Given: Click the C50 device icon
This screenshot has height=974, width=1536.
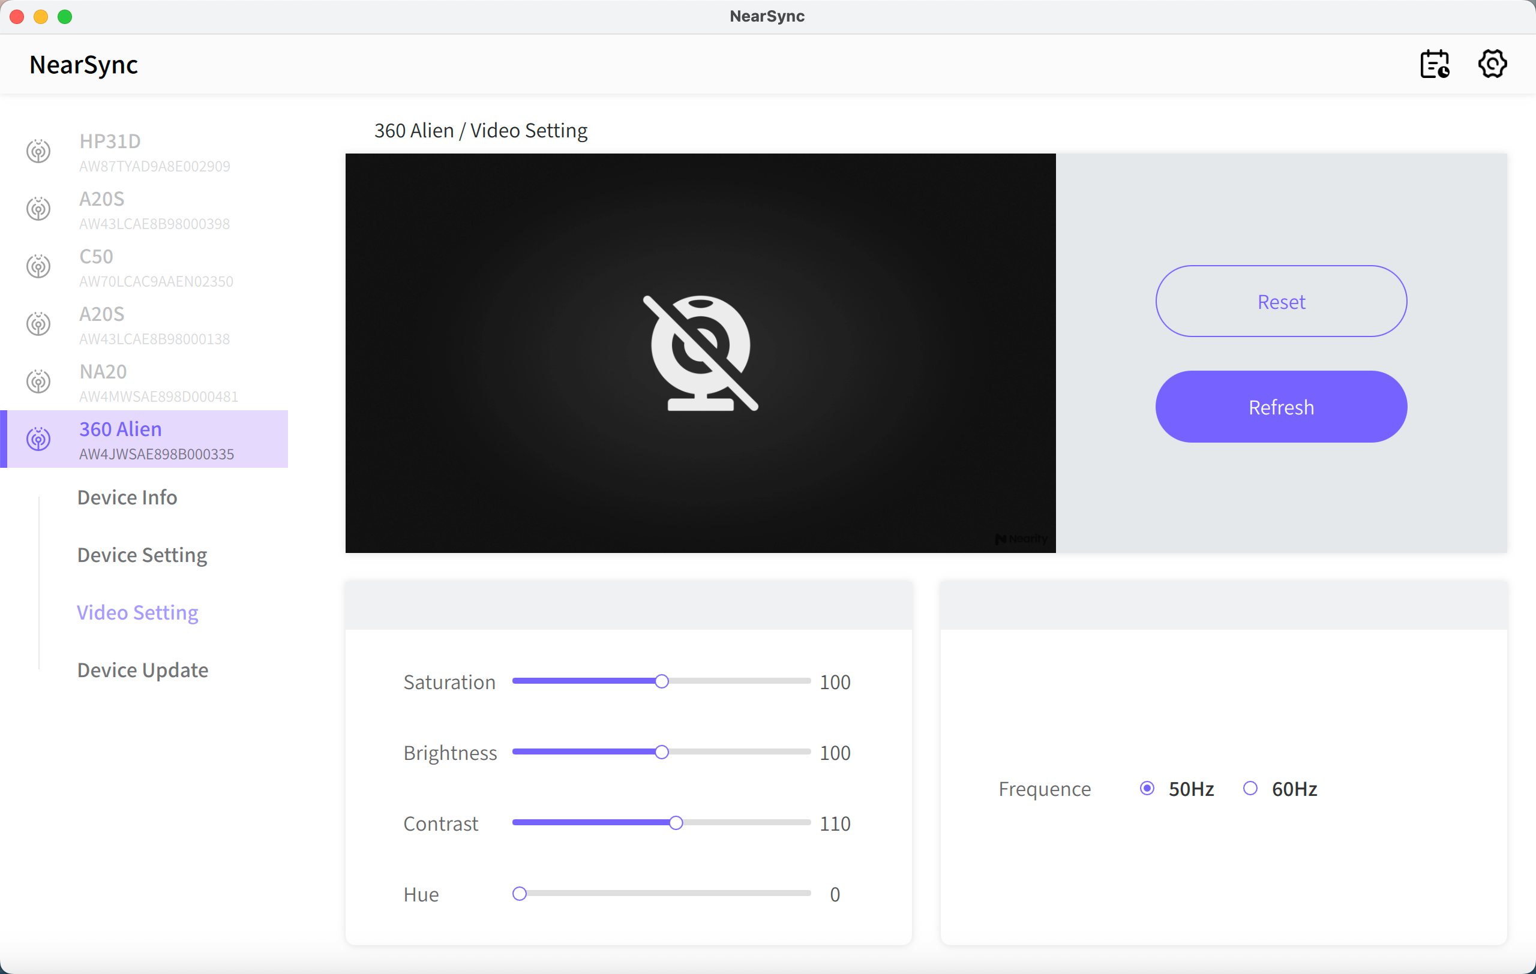Looking at the screenshot, I should pyautogui.click(x=38, y=266).
